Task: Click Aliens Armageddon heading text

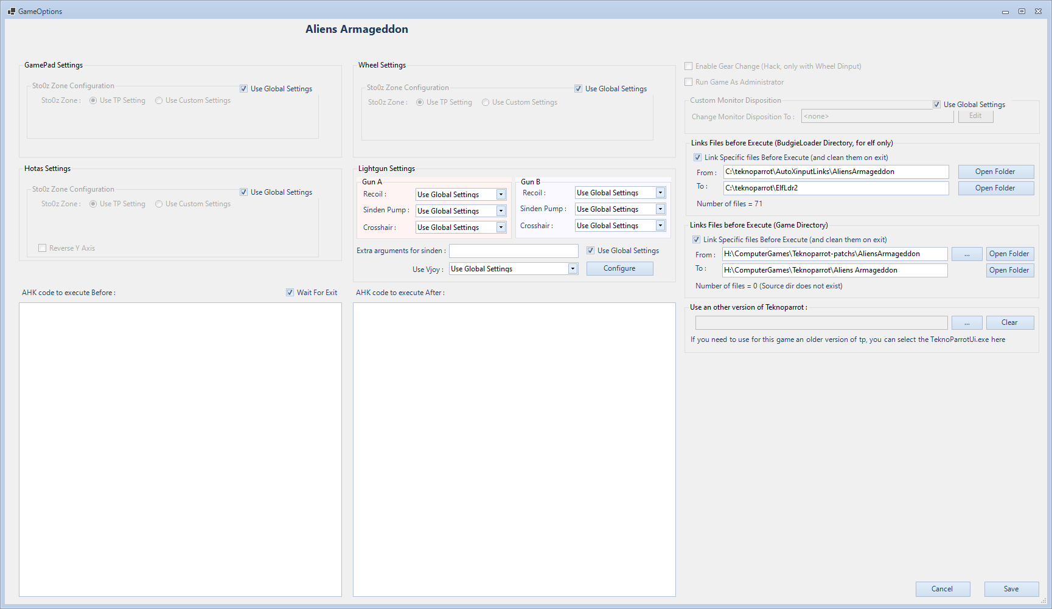Action: tap(357, 29)
